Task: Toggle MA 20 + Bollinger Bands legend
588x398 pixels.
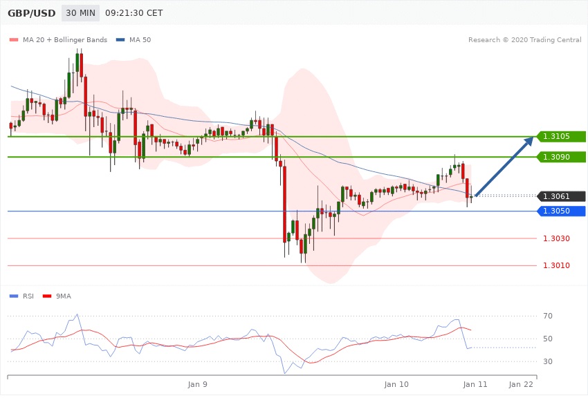Action: point(59,39)
